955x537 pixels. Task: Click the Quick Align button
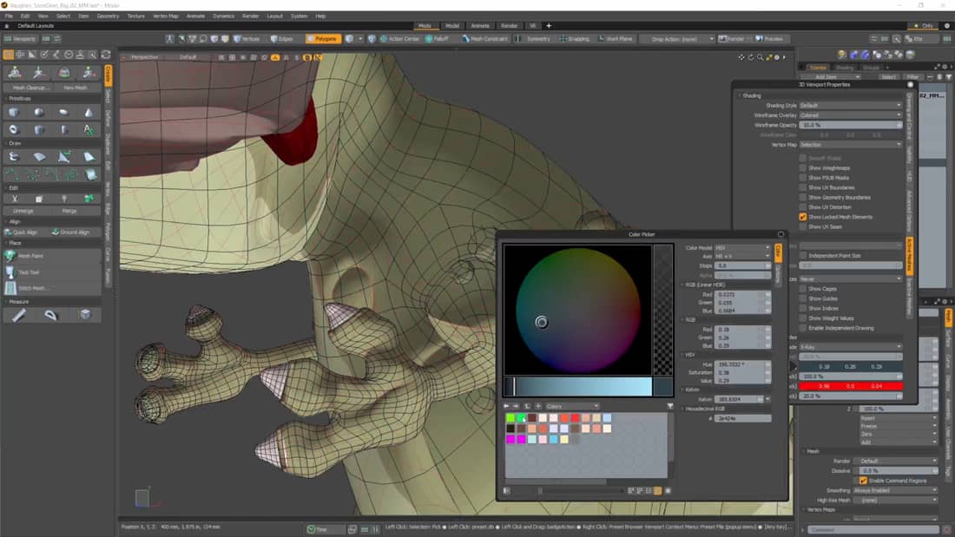(25, 232)
